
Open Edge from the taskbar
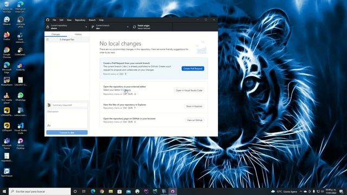coord(93,191)
